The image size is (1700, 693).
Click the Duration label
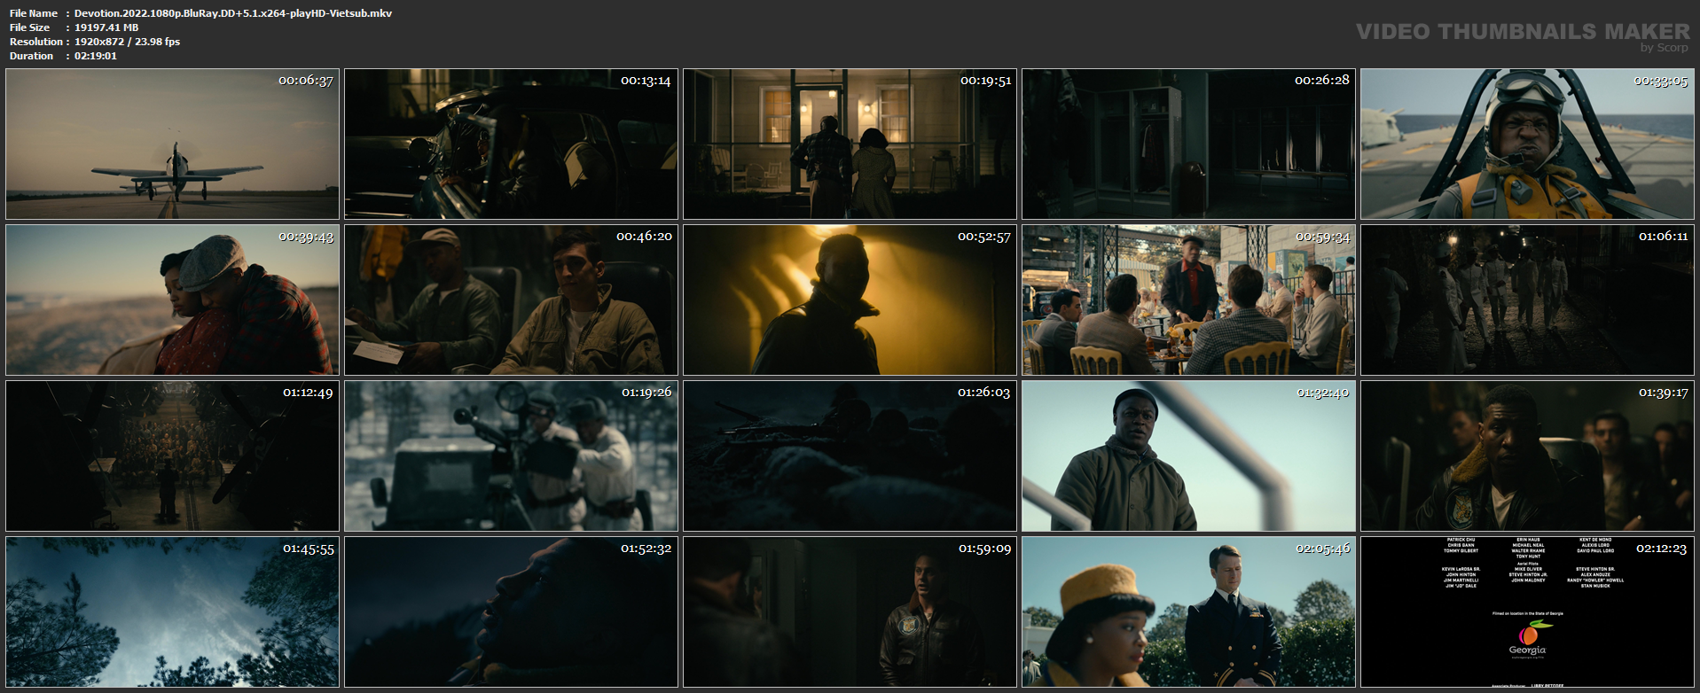(x=32, y=56)
